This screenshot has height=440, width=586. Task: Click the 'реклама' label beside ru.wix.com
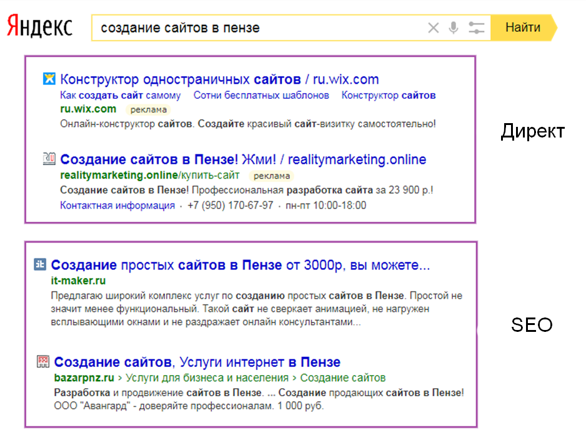(x=148, y=109)
